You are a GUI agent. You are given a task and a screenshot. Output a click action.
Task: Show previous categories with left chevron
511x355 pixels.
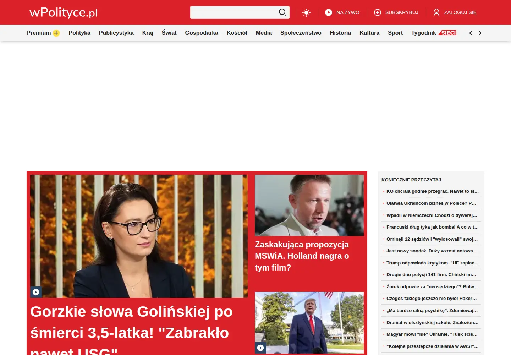(471, 33)
